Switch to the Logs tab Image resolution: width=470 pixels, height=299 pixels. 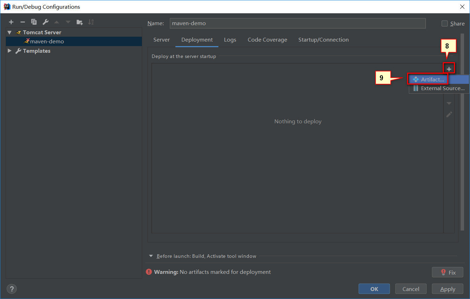point(230,40)
